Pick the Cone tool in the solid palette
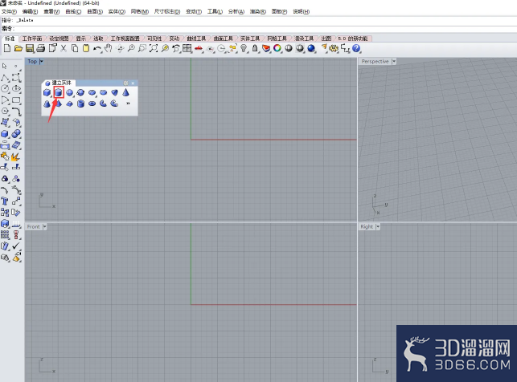 pos(125,92)
